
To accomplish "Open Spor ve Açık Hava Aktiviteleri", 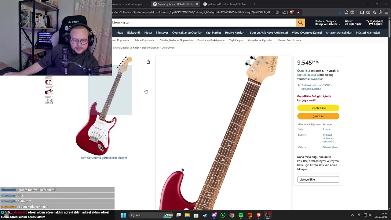I will coord(269,33).
